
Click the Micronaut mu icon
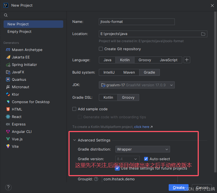8,87
